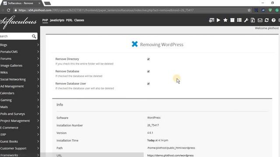Click the green G browser extension
Image resolution: width=280 pixels, height=157 pixels.
pyautogui.click(x=277, y=10)
